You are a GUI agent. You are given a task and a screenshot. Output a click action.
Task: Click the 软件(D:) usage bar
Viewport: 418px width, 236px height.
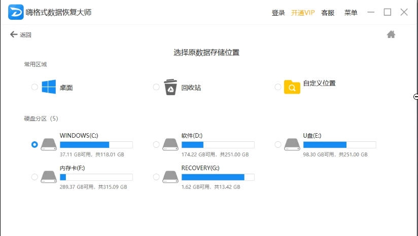point(218,145)
